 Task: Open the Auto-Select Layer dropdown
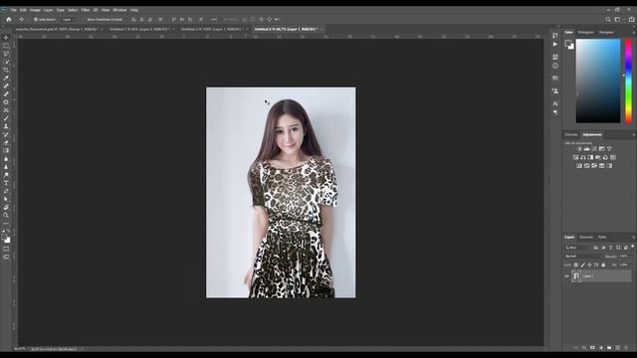coord(68,20)
